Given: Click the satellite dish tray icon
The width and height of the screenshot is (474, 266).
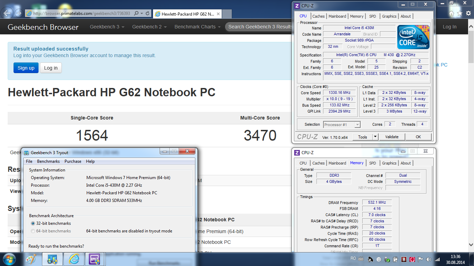Looking at the screenshot, I should 370,259.
